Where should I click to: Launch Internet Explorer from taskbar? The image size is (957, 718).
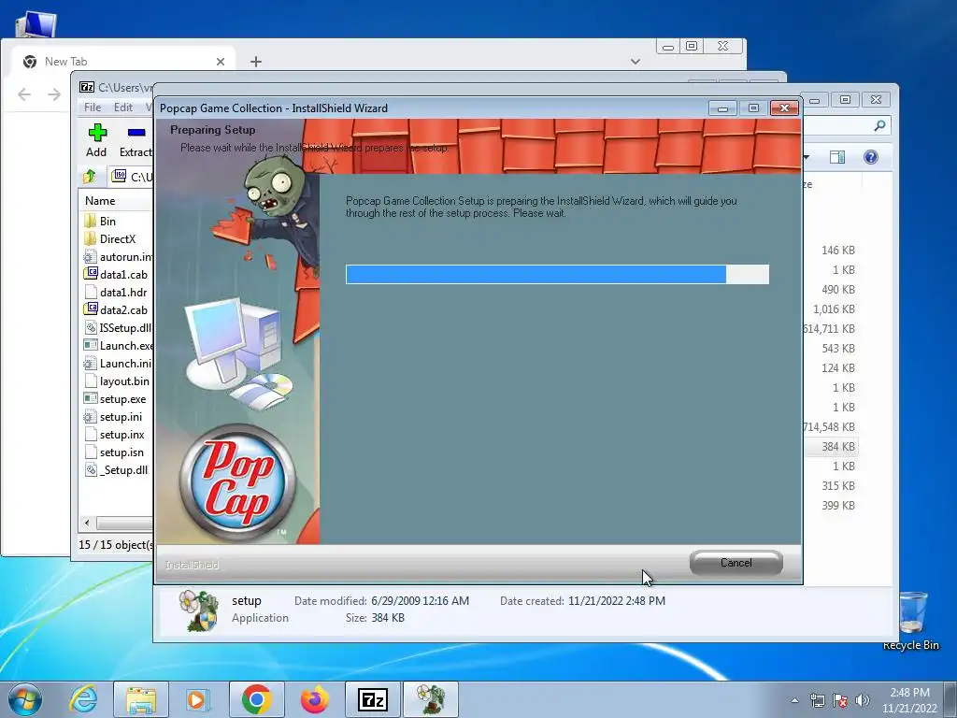pyautogui.click(x=83, y=699)
